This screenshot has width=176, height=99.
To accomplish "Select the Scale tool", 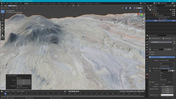I will point(2,25).
